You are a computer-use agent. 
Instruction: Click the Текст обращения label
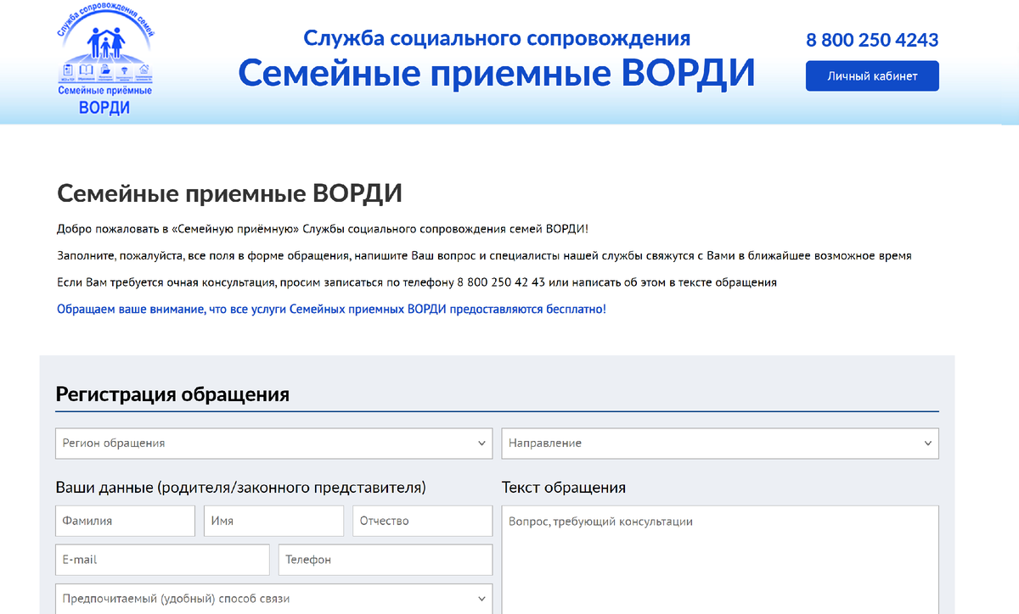click(564, 488)
